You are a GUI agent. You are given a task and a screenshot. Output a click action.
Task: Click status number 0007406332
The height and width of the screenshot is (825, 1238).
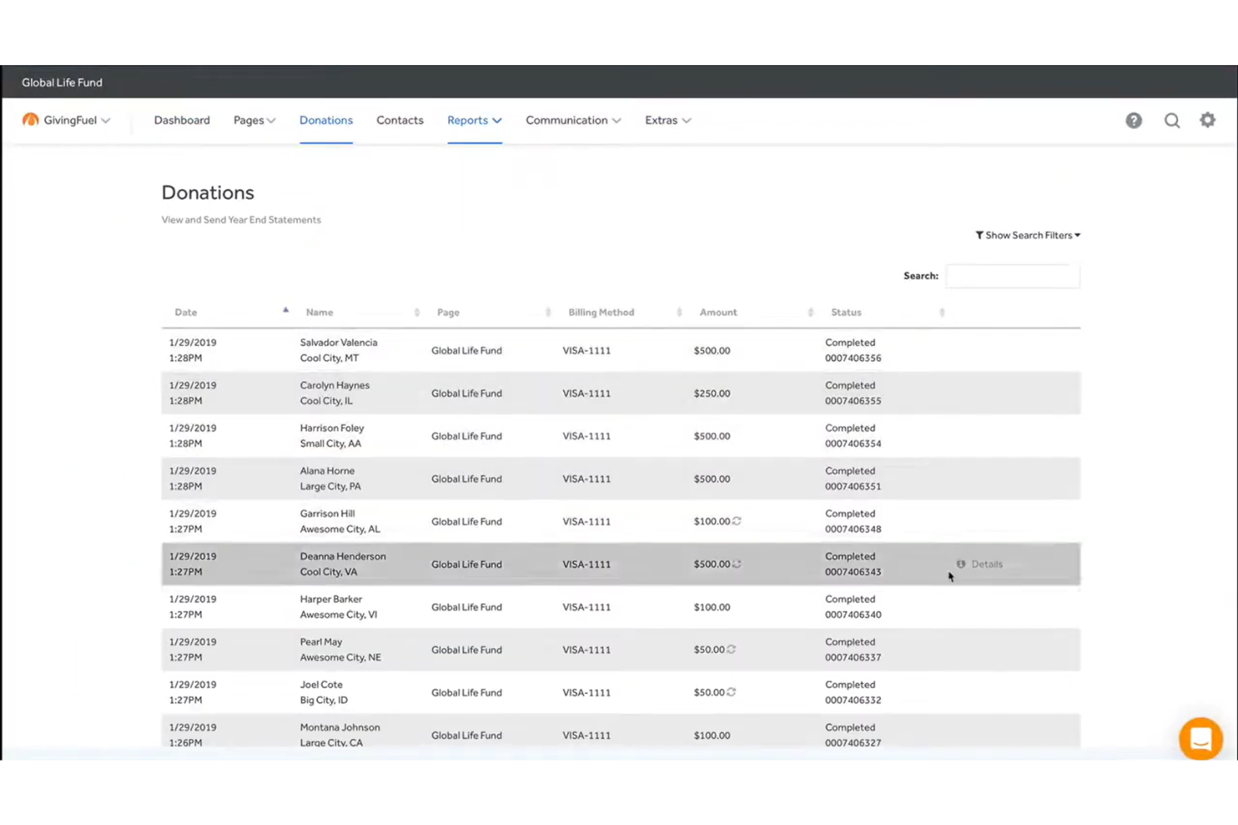click(853, 700)
